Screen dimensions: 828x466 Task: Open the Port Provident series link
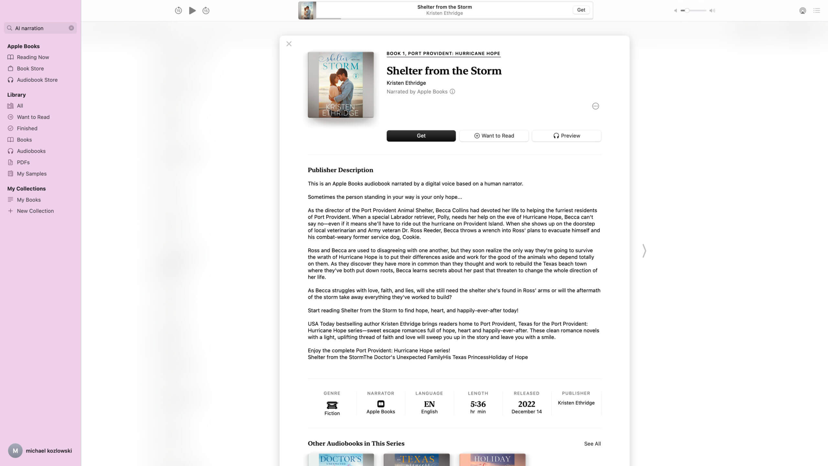click(443, 53)
